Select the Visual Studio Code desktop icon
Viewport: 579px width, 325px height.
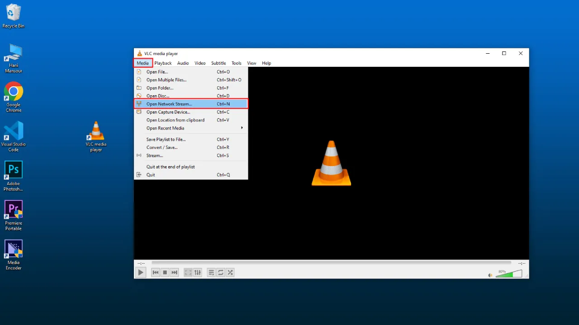(14, 136)
